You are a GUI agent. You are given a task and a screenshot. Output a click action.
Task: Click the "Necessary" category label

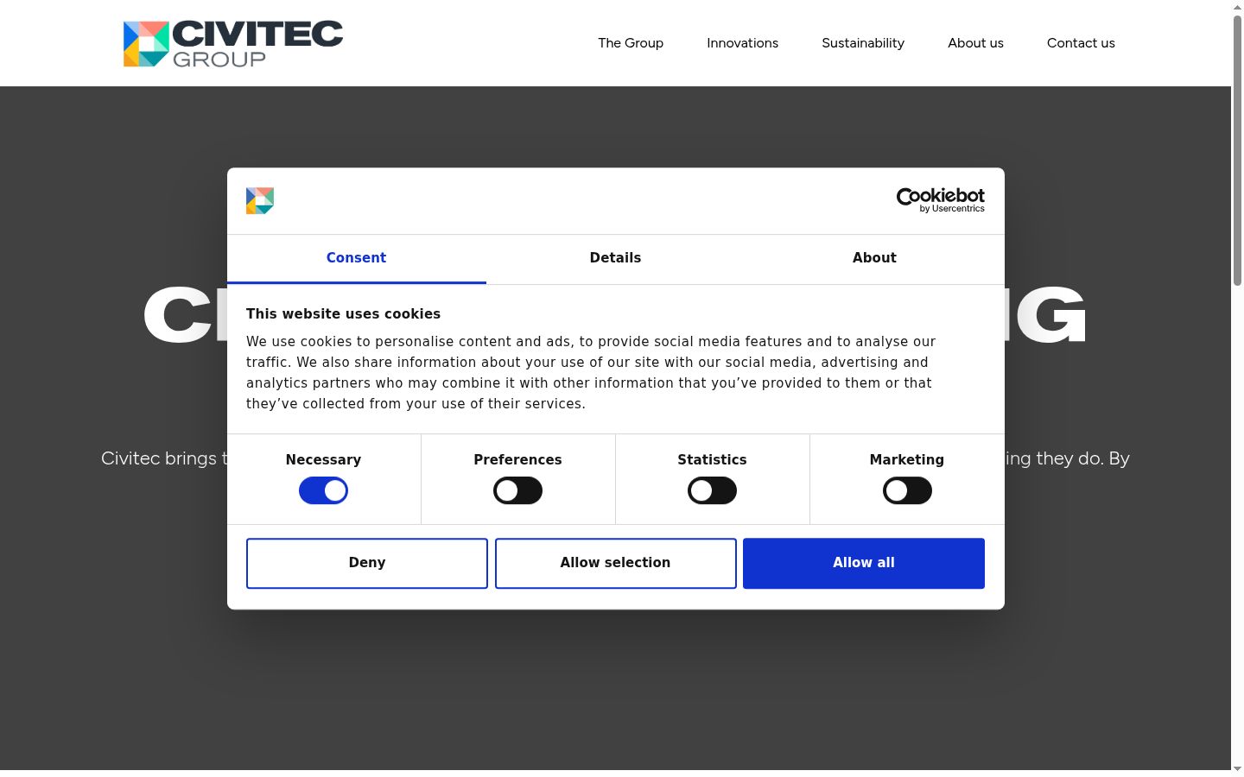click(x=323, y=460)
